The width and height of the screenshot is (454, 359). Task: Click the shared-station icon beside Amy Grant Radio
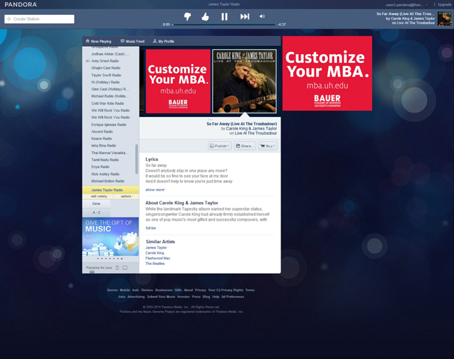88,61
